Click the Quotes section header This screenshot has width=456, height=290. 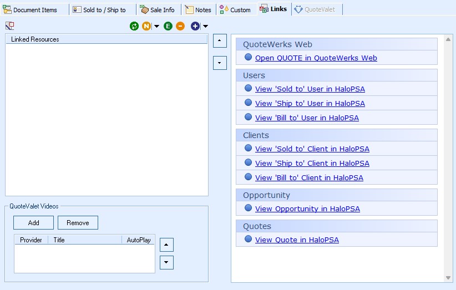point(337,226)
